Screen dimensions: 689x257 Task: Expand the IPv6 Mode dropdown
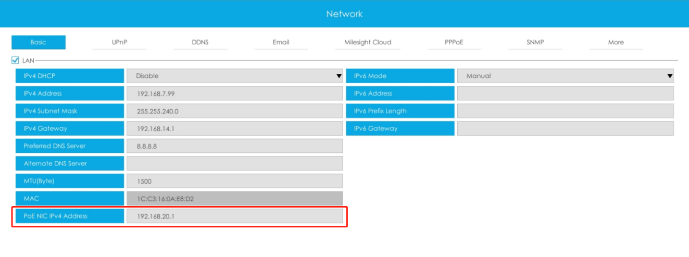565,76
